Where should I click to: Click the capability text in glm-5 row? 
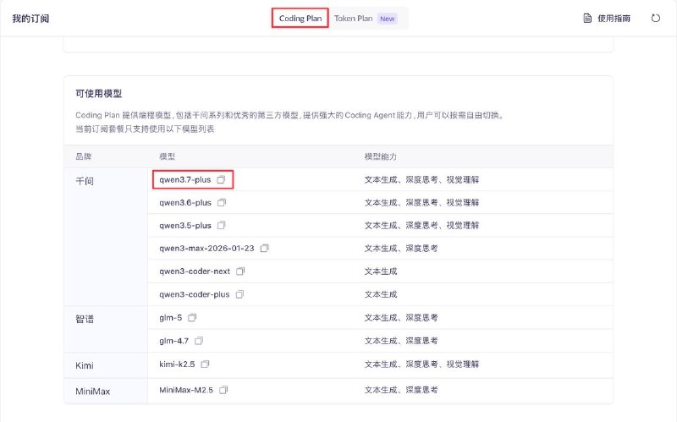(x=401, y=318)
